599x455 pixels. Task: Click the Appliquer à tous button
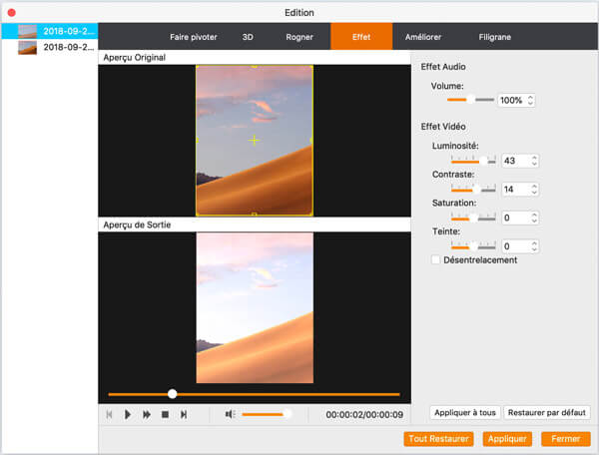point(464,412)
